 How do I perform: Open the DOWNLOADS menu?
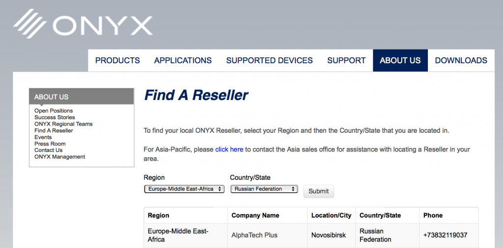click(x=461, y=60)
